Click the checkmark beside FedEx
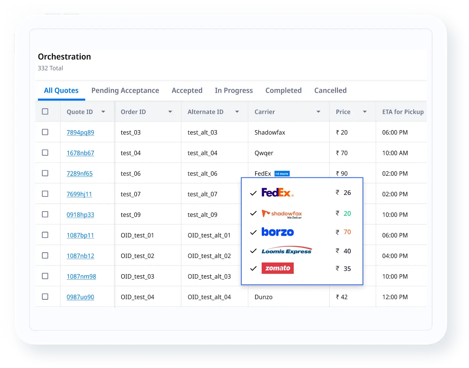This screenshot has height=368, width=469. [x=253, y=193]
